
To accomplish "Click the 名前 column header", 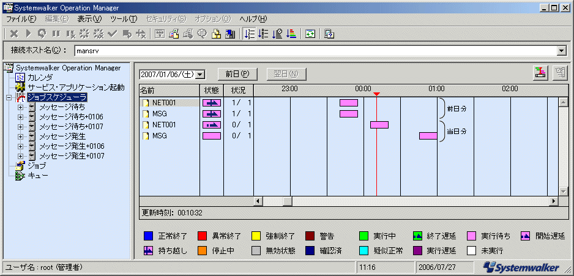I will coord(170,90).
